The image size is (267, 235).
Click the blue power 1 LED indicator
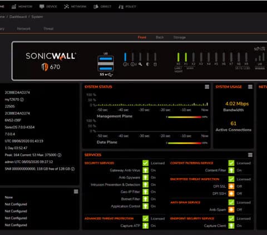tap(125, 57)
